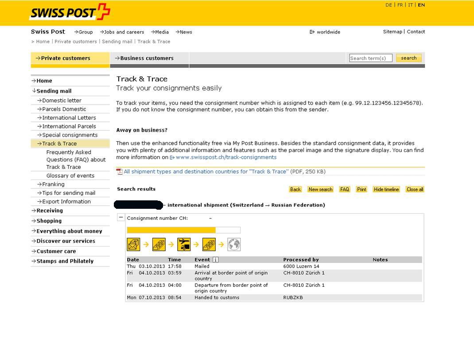This screenshot has height=344, width=474.
Task: Click the Swiss Post logo
Action: coord(70,12)
